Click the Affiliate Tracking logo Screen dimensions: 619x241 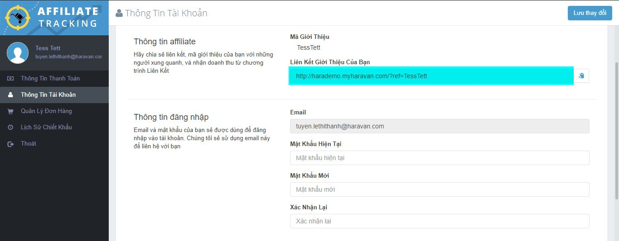click(x=53, y=18)
